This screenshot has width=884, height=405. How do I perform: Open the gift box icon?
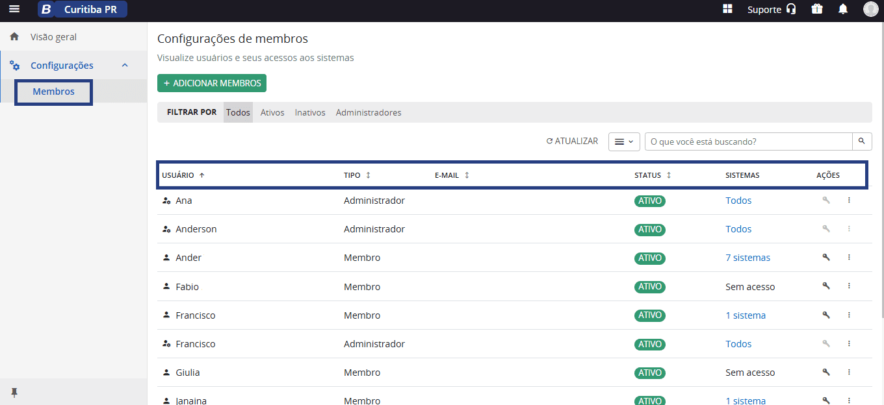point(817,9)
